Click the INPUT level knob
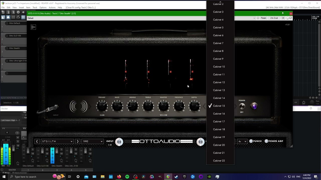This screenshot has width=321, height=180. click(119, 142)
